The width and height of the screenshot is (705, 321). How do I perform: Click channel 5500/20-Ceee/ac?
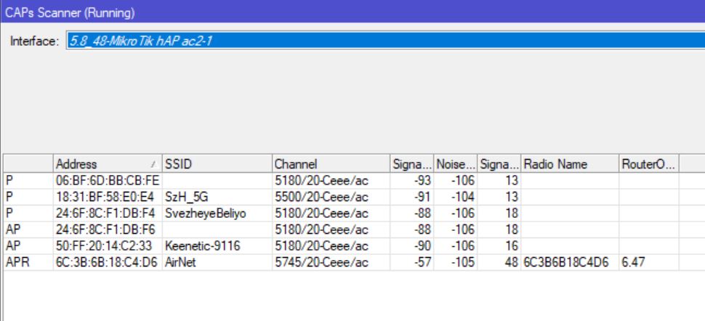(x=321, y=197)
